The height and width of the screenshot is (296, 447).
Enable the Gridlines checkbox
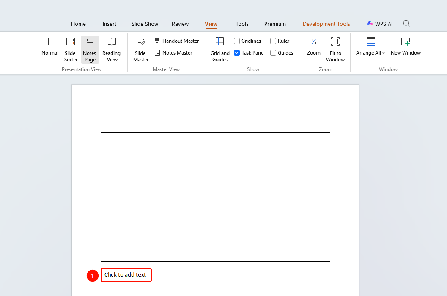coord(237,41)
